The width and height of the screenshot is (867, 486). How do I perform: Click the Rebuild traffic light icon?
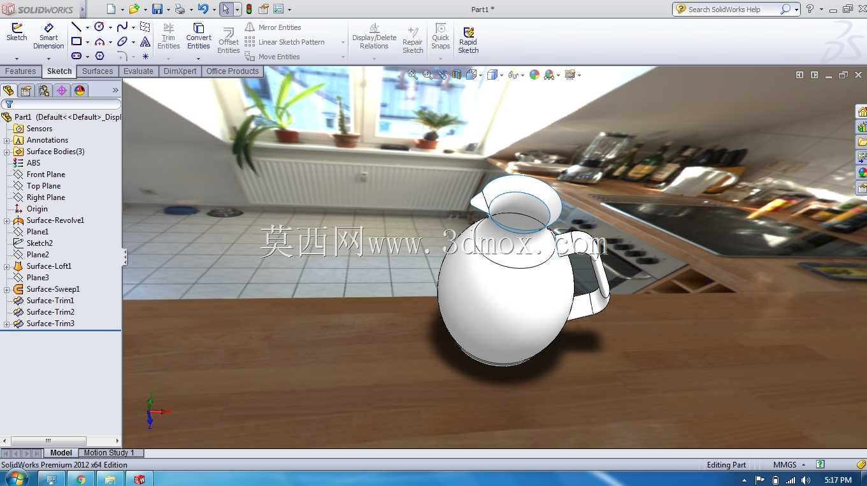(x=248, y=9)
